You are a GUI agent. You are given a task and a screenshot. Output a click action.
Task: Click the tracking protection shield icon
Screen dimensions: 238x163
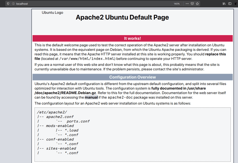point(8,4)
